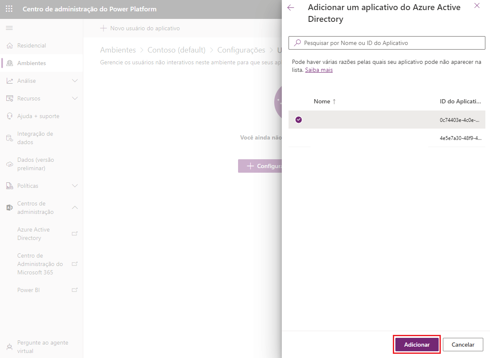Click the Ambientes breadcrumb

[x=118, y=50]
